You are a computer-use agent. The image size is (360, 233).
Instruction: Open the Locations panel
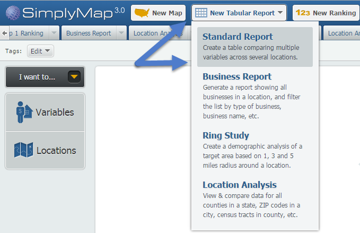[45, 150]
